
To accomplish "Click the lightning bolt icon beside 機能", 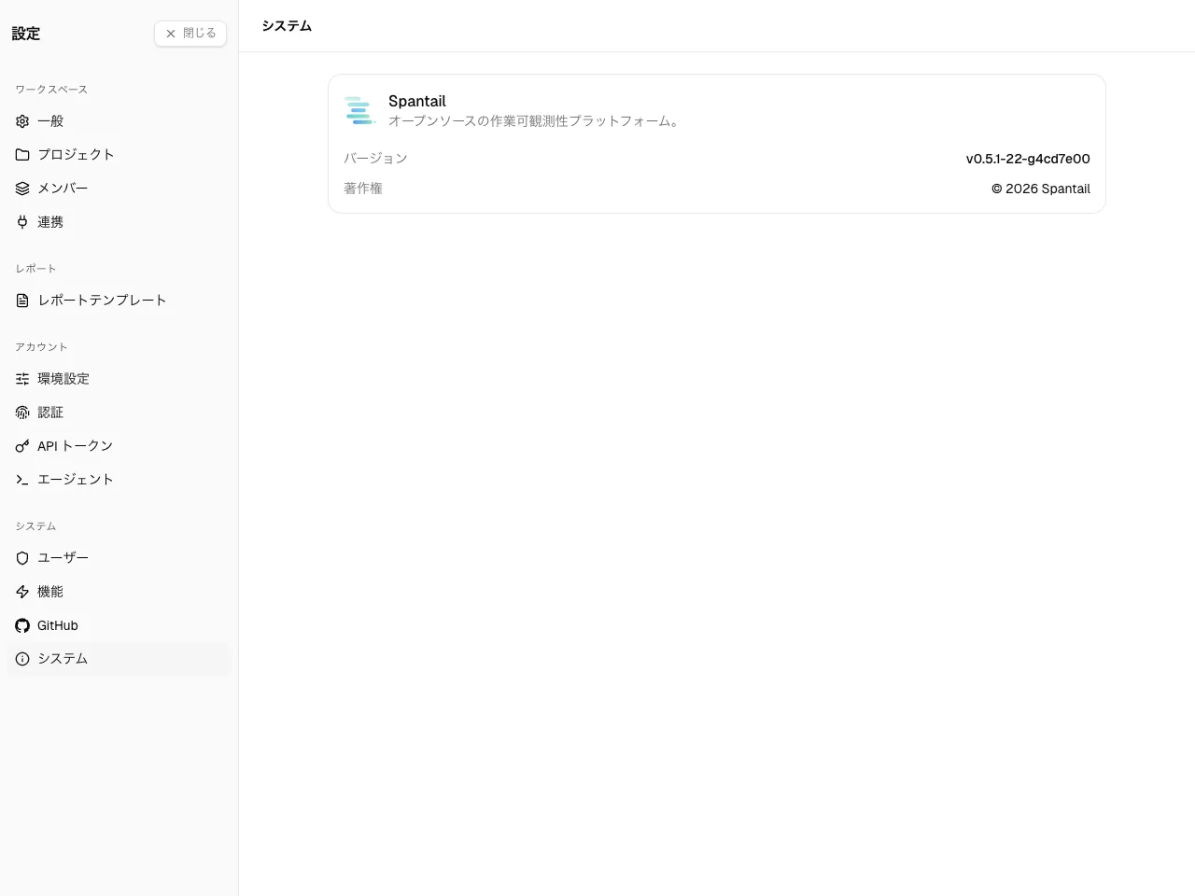I will click(22, 592).
